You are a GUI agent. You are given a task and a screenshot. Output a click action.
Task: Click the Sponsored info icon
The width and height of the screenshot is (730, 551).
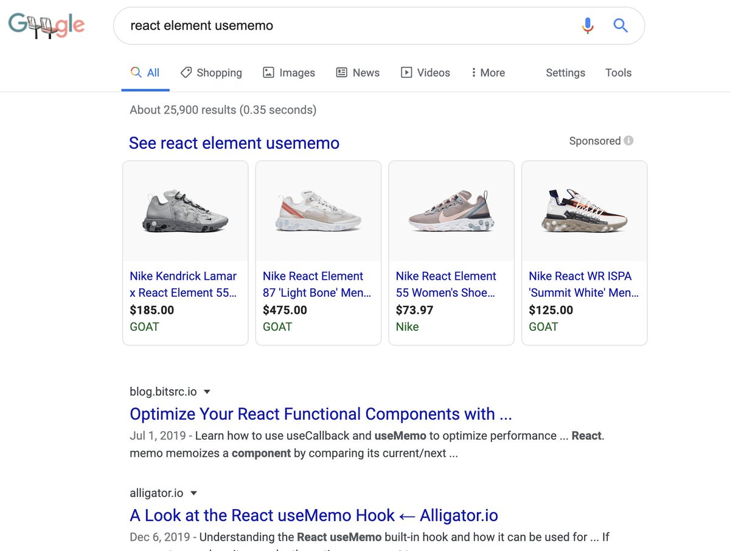[628, 140]
